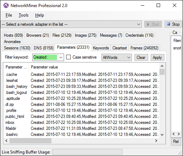This screenshot has width=183, height=156.
Task: Click the NetworkMiner app logo icon
Action: (x=6, y=5)
